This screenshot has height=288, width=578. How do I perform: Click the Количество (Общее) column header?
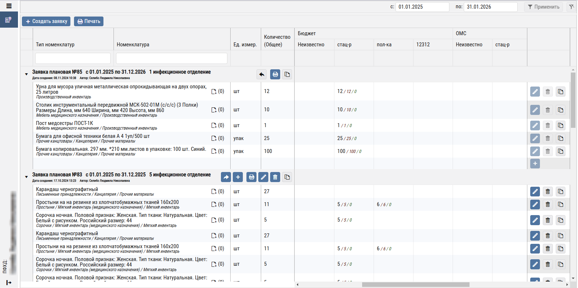(x=277, y=41)
